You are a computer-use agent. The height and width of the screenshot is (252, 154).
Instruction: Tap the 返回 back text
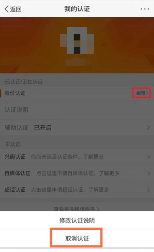click(x=16, y=9)
